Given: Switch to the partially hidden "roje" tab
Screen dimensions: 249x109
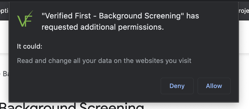Looking at the screenshot, I should 244,11.
